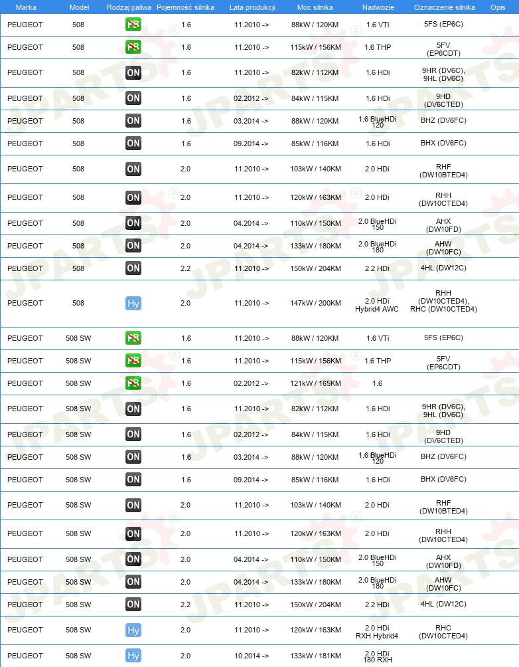519x667 pixels.
Task: Click 1.6 body cell in 121kW/165KM row
Action: coord(378,383)
